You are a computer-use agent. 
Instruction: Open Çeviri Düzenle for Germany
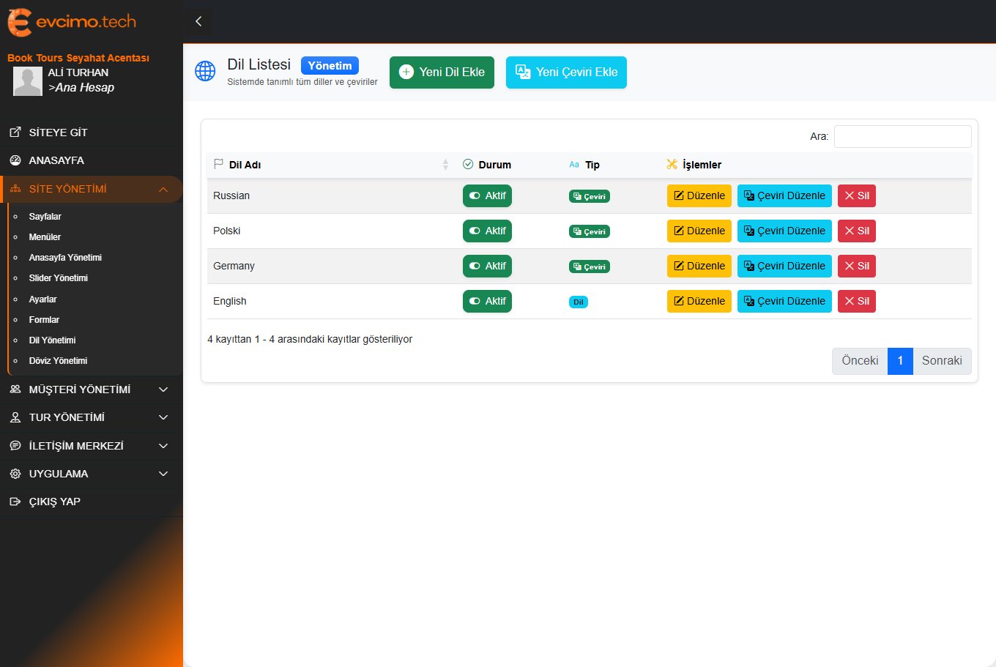784,266
